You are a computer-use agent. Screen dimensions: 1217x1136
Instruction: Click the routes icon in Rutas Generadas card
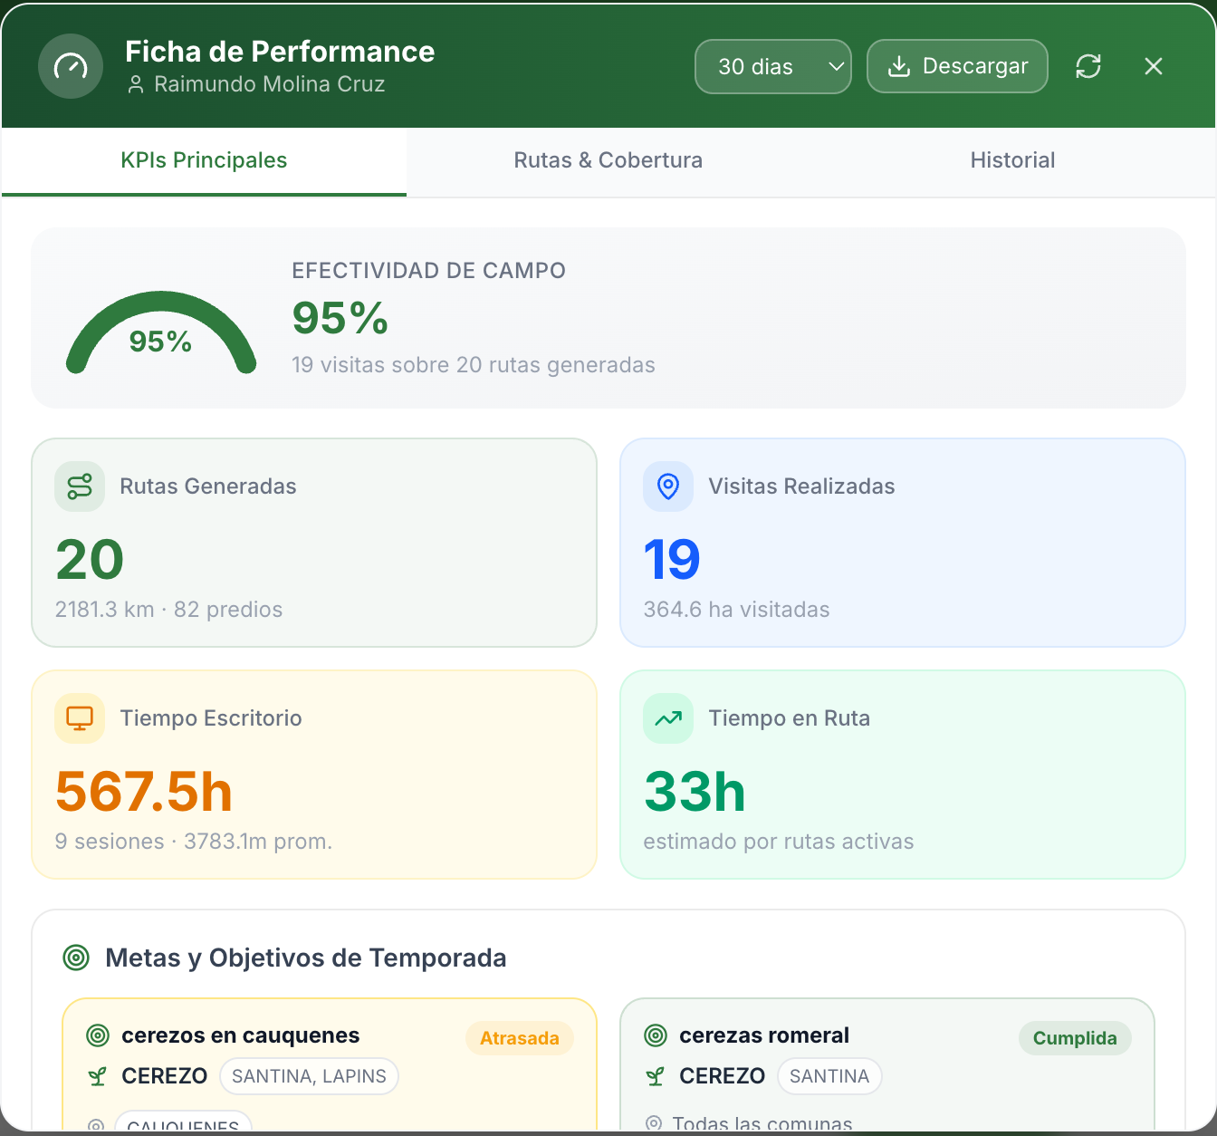click(80, 486)
